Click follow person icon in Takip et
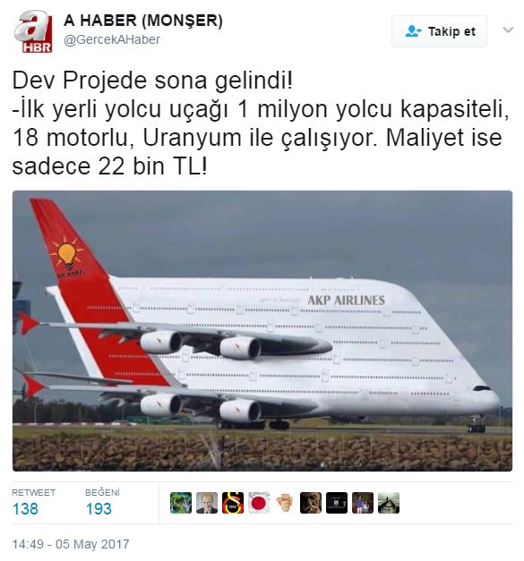Screen dimensions: 524x561 [x=413, y=31]
